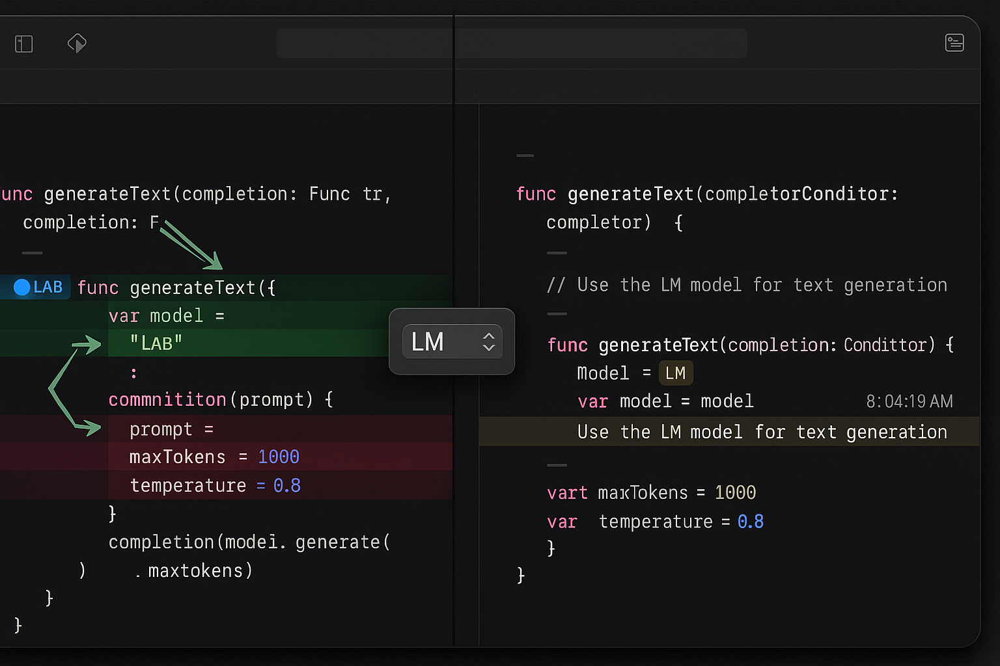Click the diamond-shaped navigation icon
1000x666 pixels.
[x=77, y=44]
